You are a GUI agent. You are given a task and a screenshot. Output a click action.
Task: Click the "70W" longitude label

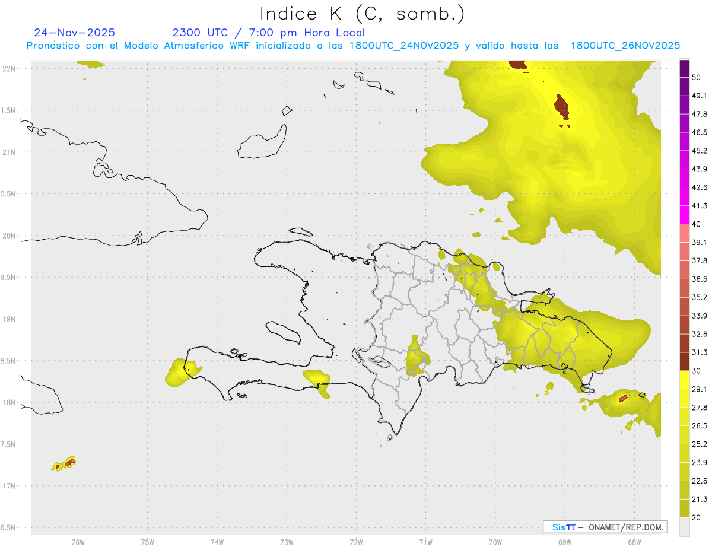[x=495, y=542]
